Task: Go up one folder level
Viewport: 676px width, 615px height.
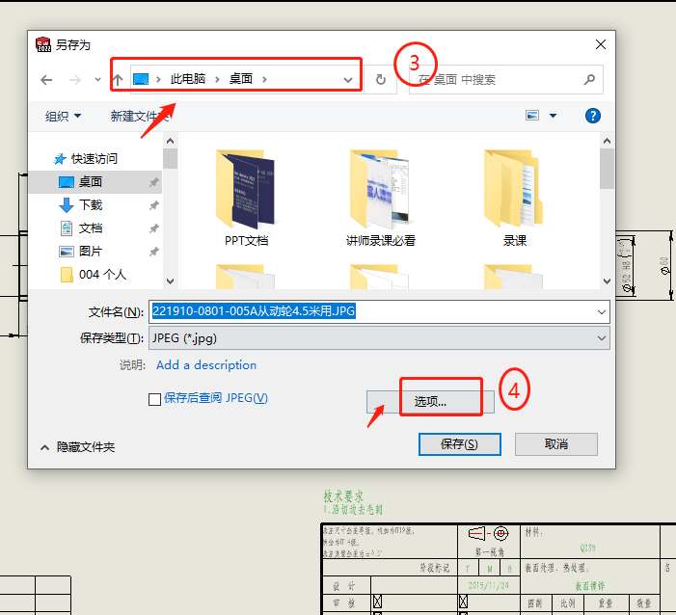Action: 118,80
